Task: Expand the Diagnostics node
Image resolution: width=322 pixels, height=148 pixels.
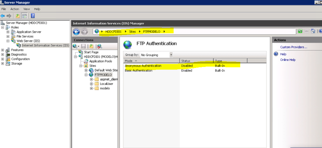Action: click(x=3, y=54)
